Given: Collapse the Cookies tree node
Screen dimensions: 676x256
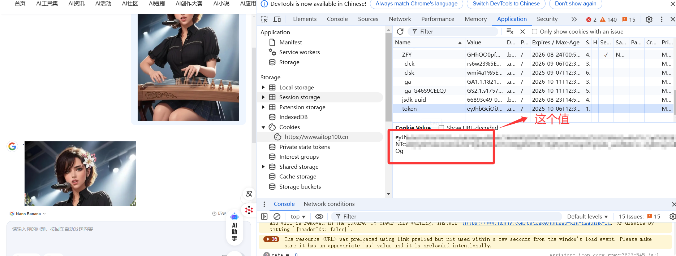Looking at the screenshot, I should (x=263, y=127).
